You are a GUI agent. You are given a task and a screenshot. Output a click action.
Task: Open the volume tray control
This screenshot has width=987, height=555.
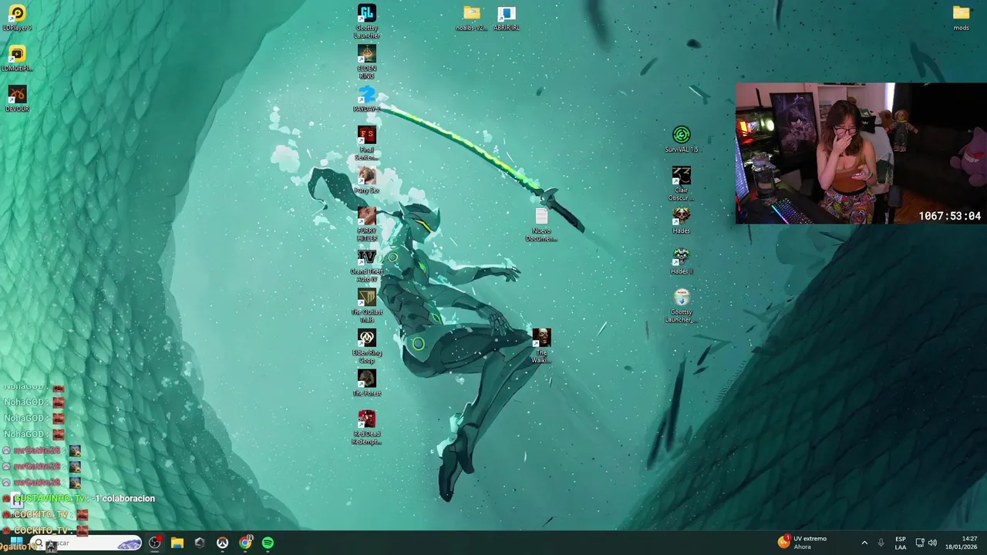click(x=932, y=543)
